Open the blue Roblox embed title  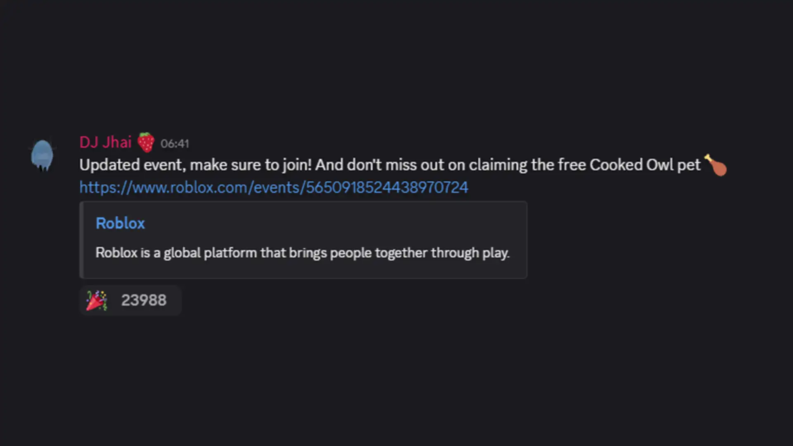120,223
